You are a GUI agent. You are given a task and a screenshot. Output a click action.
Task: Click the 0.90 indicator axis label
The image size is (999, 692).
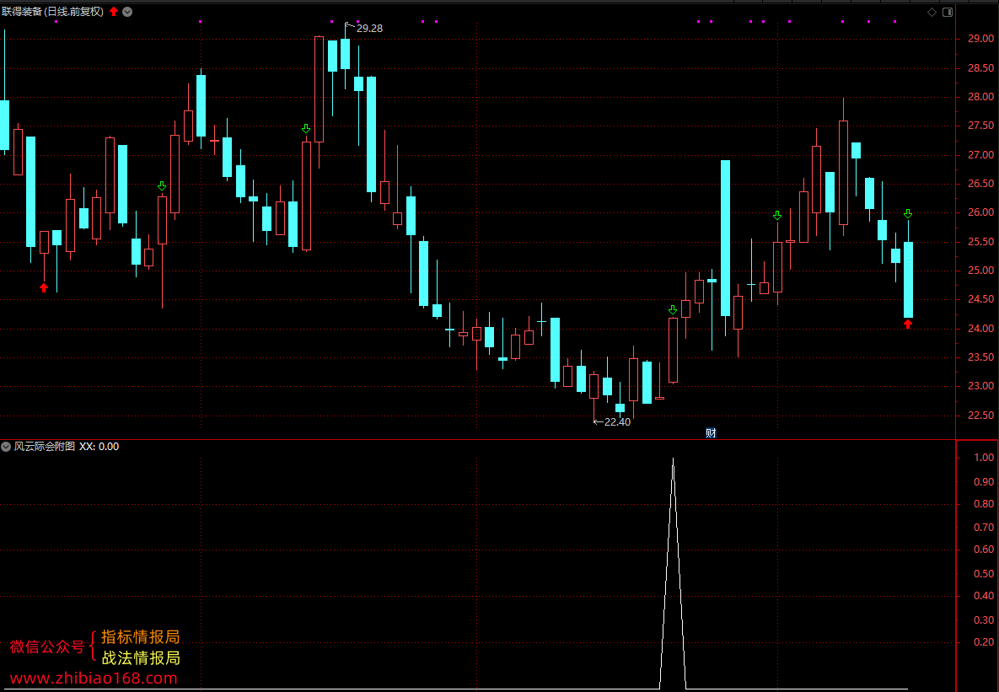(x=984, y=482)
